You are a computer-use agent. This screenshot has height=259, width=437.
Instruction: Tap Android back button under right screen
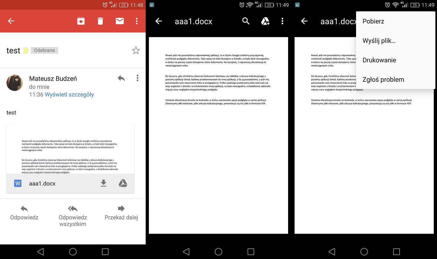point(332,252)
